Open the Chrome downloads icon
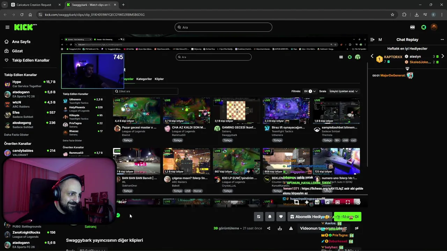The width and height of the screenshot is (447, 251). tap(417, 15)
